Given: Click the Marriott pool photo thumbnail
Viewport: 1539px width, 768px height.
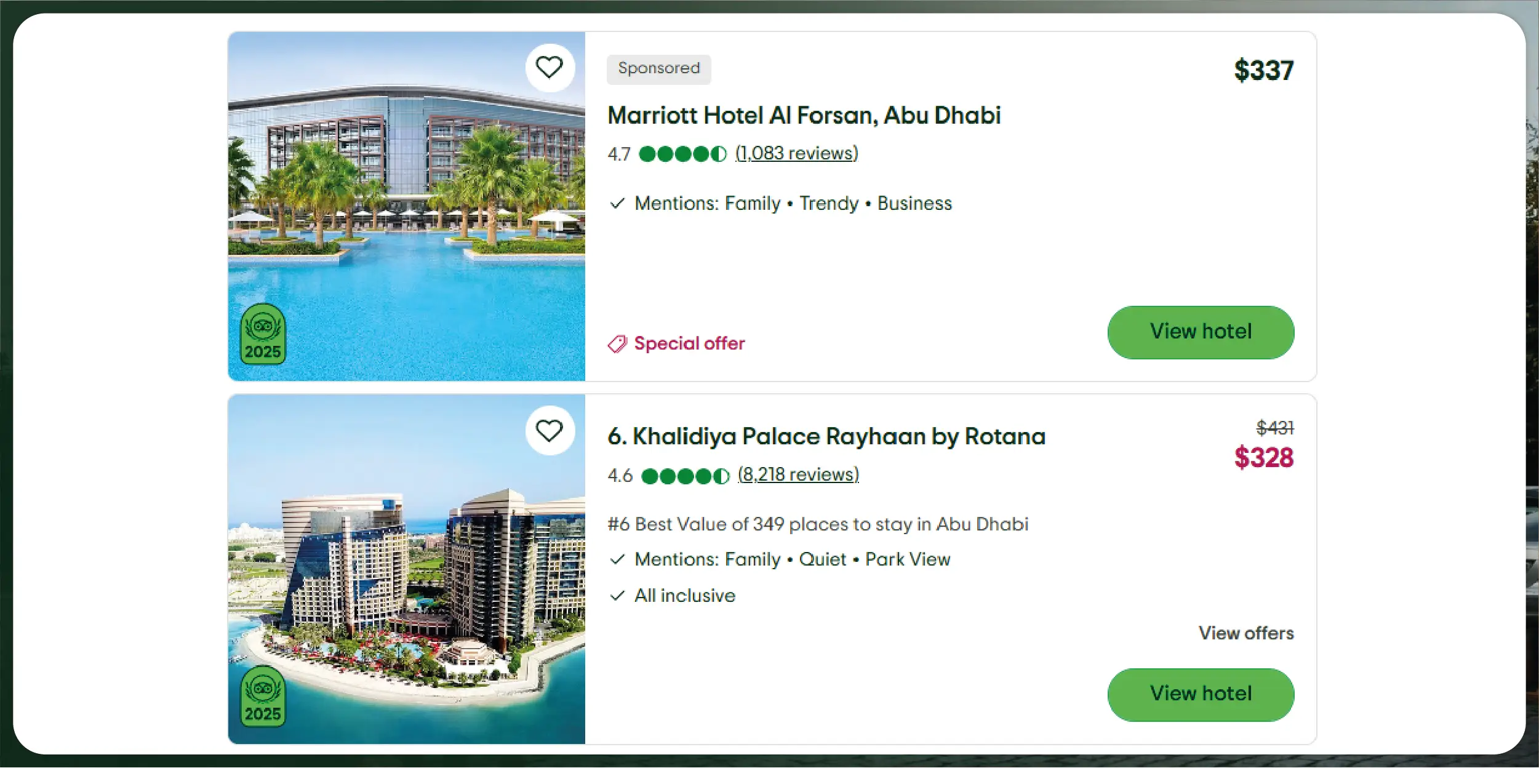Looking at the screenshot, I should point(406,206).
